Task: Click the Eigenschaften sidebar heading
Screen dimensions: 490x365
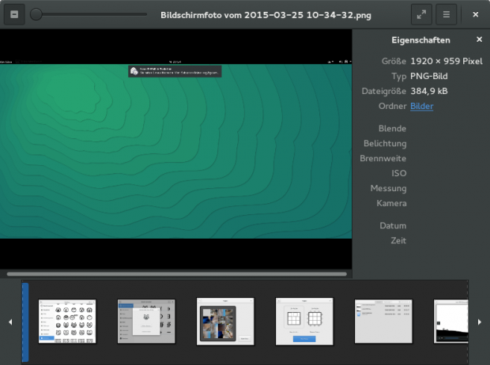Action: click(x=420, y=40)
